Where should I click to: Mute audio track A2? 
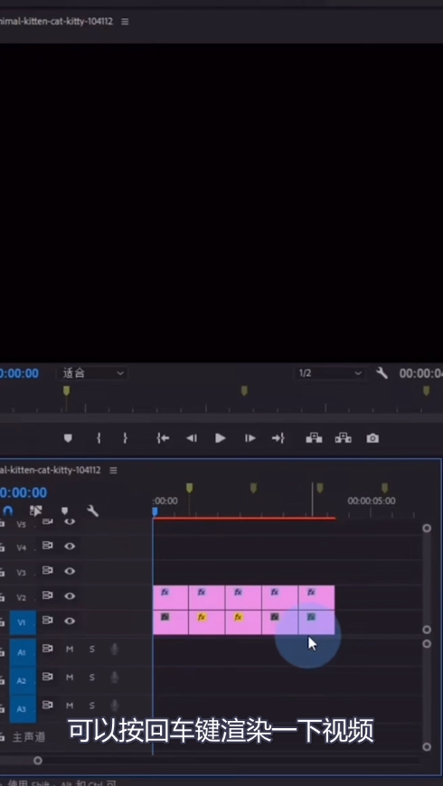70,678
